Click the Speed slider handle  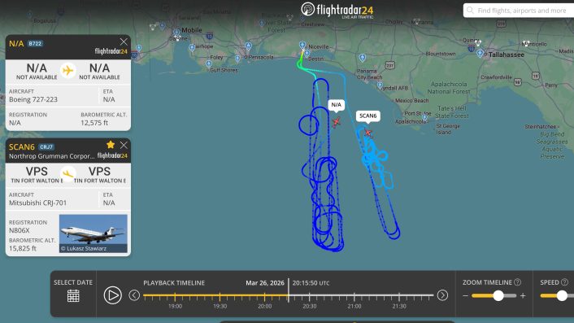[562, 295]
